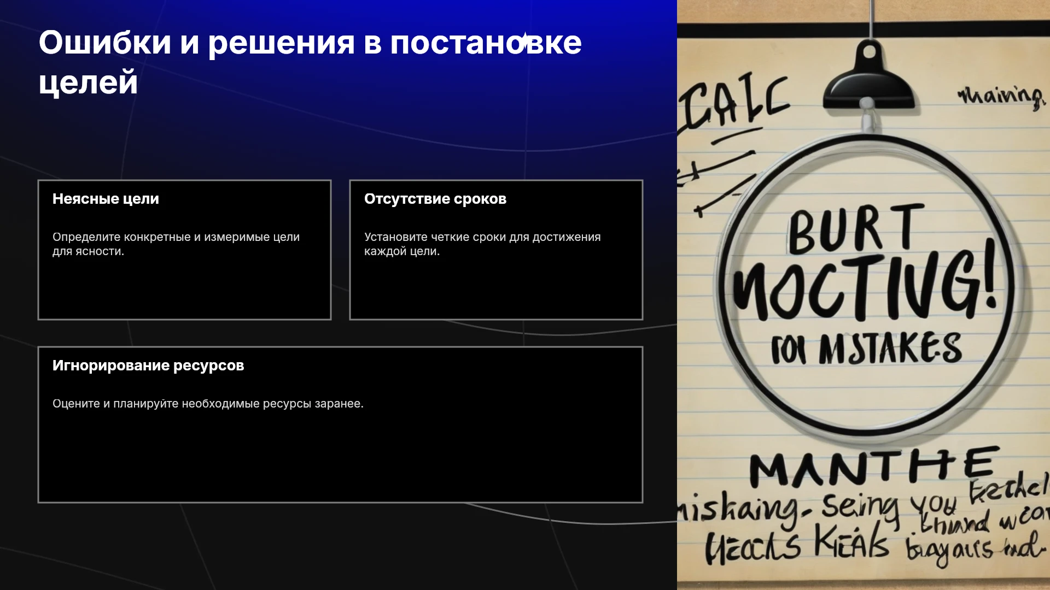The width and height of the screenshot is (1050, 590).
Task: Select the slide title starting with "Ошибки и решения"
Action: tap(310, 62)
